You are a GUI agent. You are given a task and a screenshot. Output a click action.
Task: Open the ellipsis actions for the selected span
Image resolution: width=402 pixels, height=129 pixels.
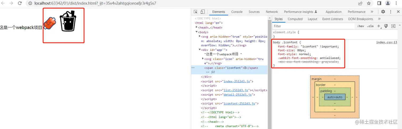tap(193, 68)
